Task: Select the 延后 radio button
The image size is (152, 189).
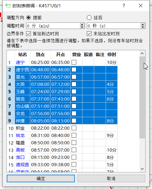Action: pos(89,18)
